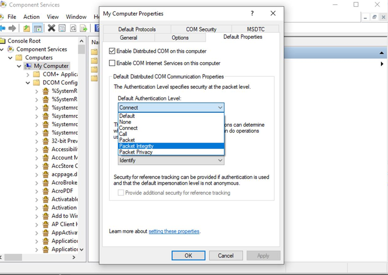Click the Component Services node icon in tree

point(10,49)
